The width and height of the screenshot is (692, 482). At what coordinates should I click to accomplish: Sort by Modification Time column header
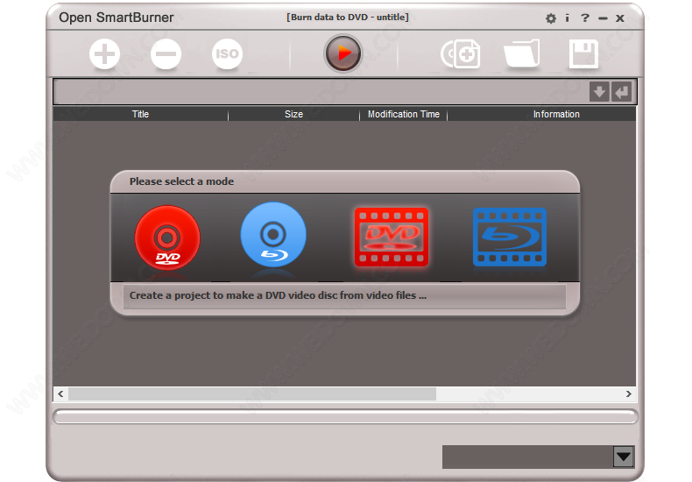click(404, 114)
